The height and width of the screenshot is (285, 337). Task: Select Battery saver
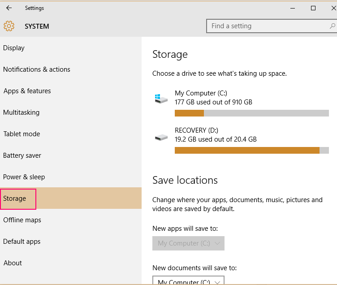[x=71, y=155]
